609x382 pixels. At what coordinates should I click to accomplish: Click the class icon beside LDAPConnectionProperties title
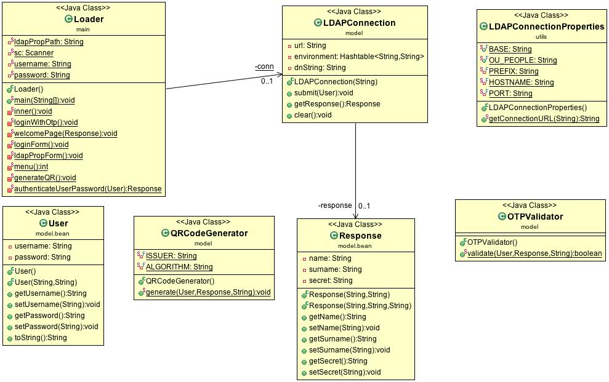tap(483, 26)
